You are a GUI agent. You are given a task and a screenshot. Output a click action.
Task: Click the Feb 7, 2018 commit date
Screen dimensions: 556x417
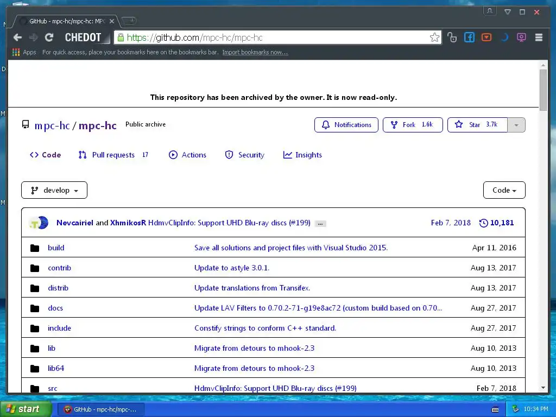(x=451, y=223)
